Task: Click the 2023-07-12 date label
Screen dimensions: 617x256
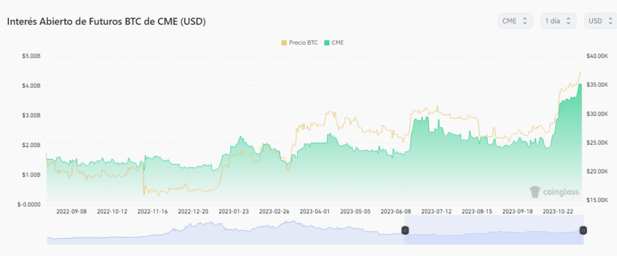Action: coord(436,211)
